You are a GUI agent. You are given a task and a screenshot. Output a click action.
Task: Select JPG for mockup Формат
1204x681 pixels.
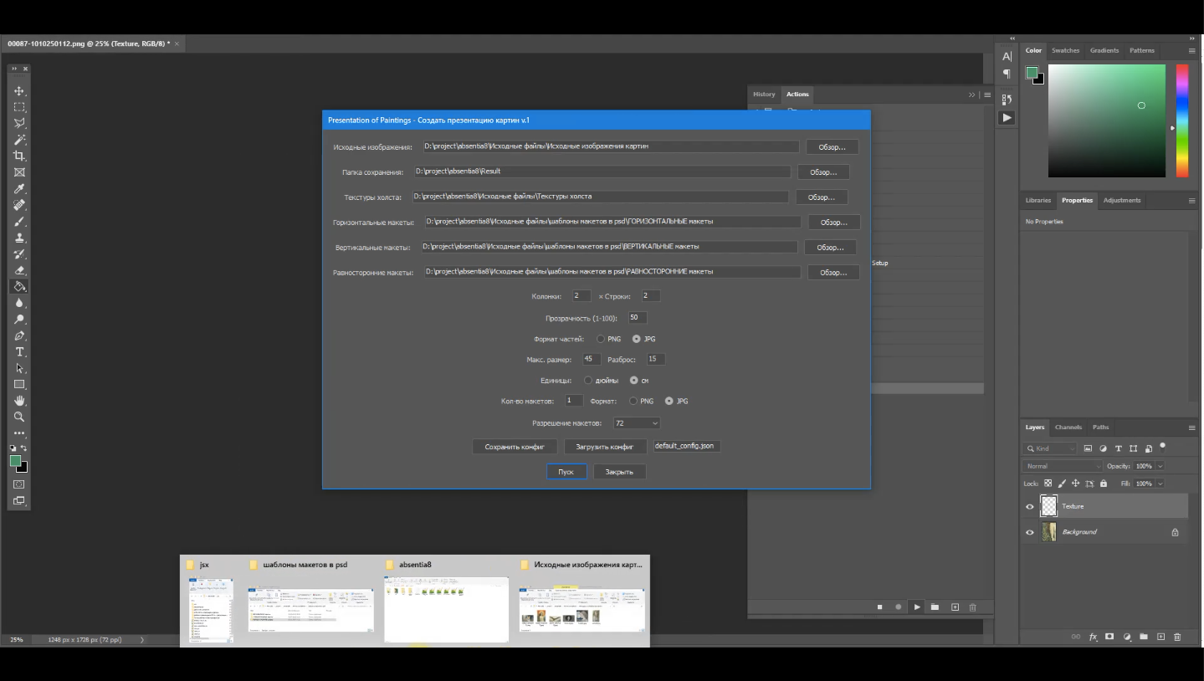pyautogui.click(x=669, y=402)
